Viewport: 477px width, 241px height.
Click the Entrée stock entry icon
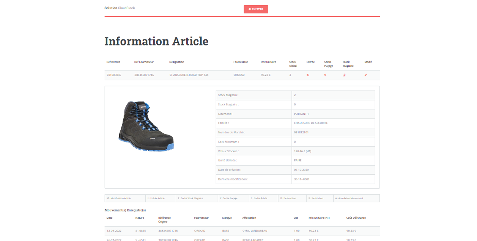[x=308, y=75]
